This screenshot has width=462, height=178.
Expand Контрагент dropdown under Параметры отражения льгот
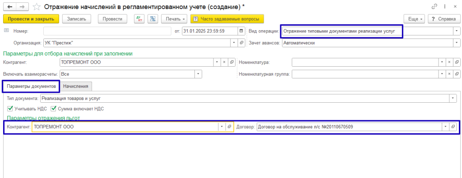point(222,127)
